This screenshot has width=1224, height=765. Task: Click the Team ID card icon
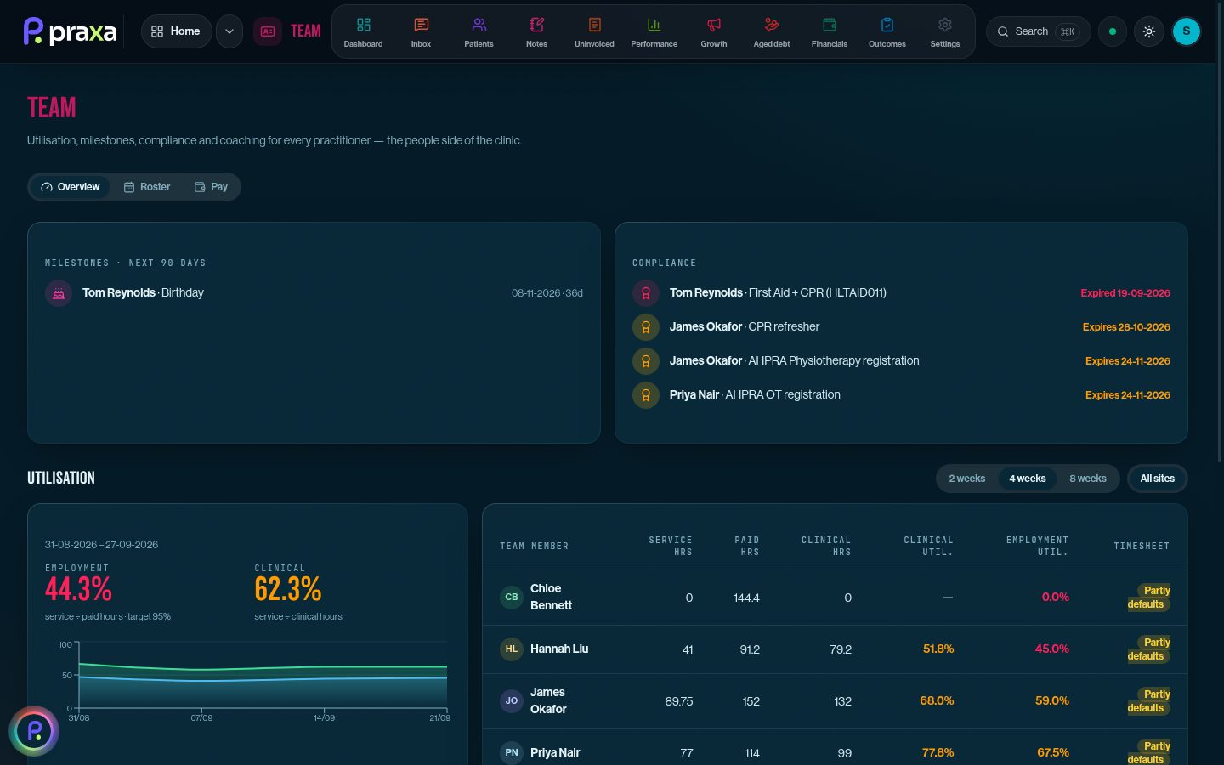tap(268, 31)
